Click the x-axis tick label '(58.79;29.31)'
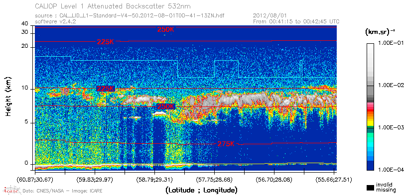 coord(154,179)
